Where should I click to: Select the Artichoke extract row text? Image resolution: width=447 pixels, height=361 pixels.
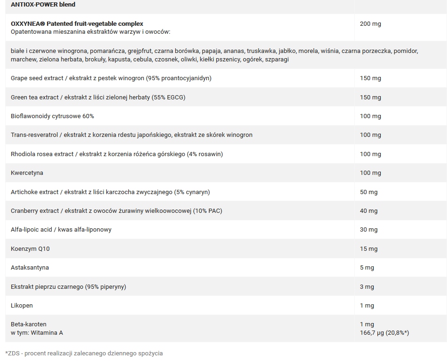click(x=110, y=192)
